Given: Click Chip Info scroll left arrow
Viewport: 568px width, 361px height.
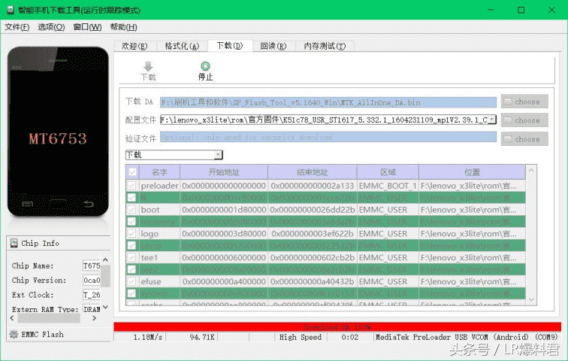Looking at the screenshot, I should [x=12, y=318].
